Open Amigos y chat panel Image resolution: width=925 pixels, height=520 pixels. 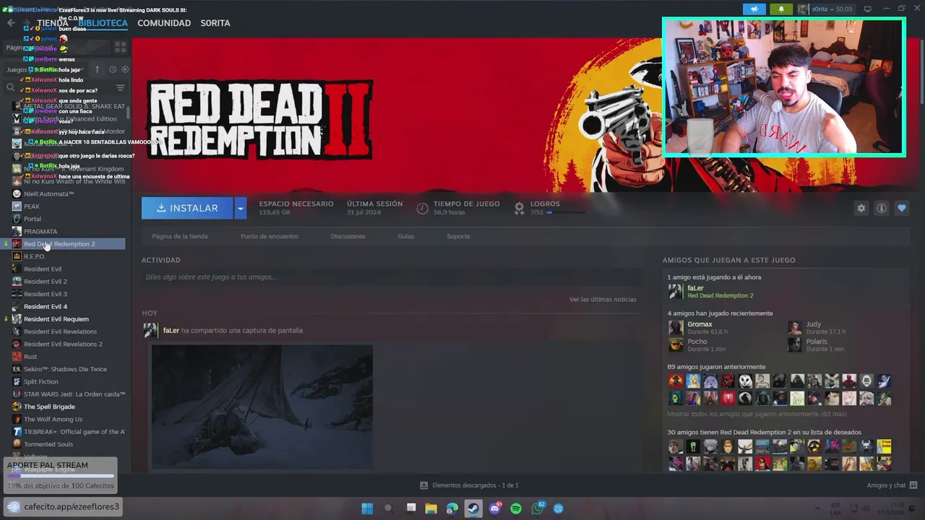tap(892, 485)
